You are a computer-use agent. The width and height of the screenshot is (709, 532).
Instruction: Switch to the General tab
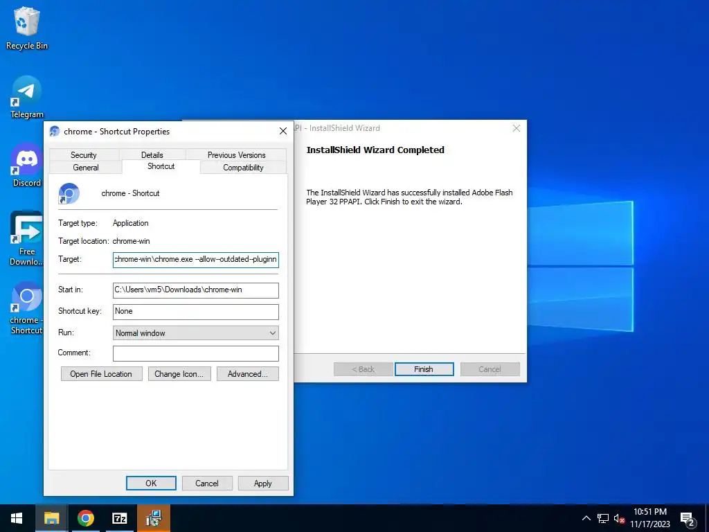click(x=85, y=168)
